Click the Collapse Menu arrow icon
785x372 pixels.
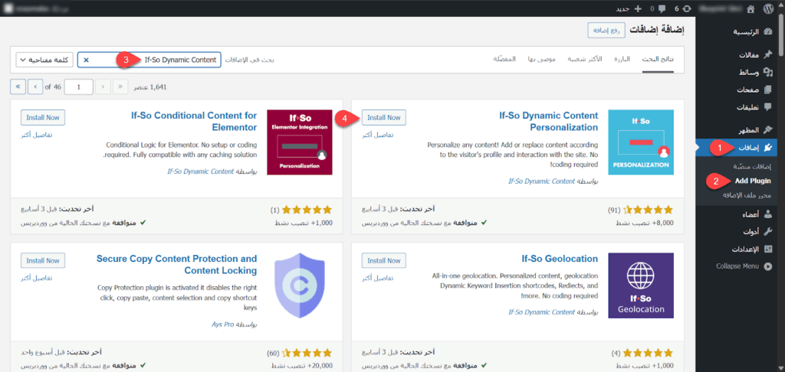[x=769, y=266]
